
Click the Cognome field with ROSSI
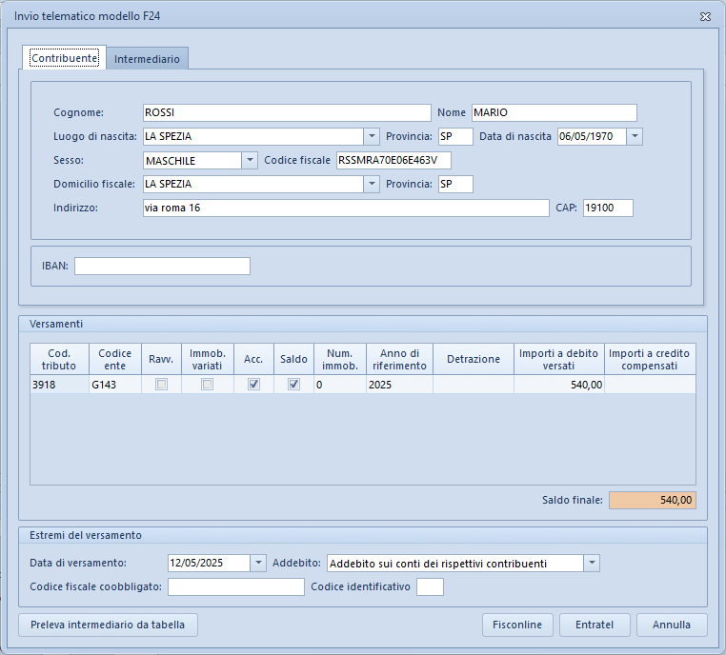point(287,112)
